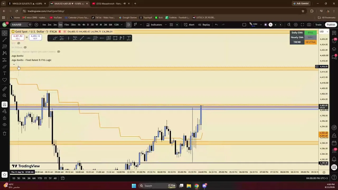338x190 pixels.
Task: Select the D daily timeframe
Action: click(88, 25)
